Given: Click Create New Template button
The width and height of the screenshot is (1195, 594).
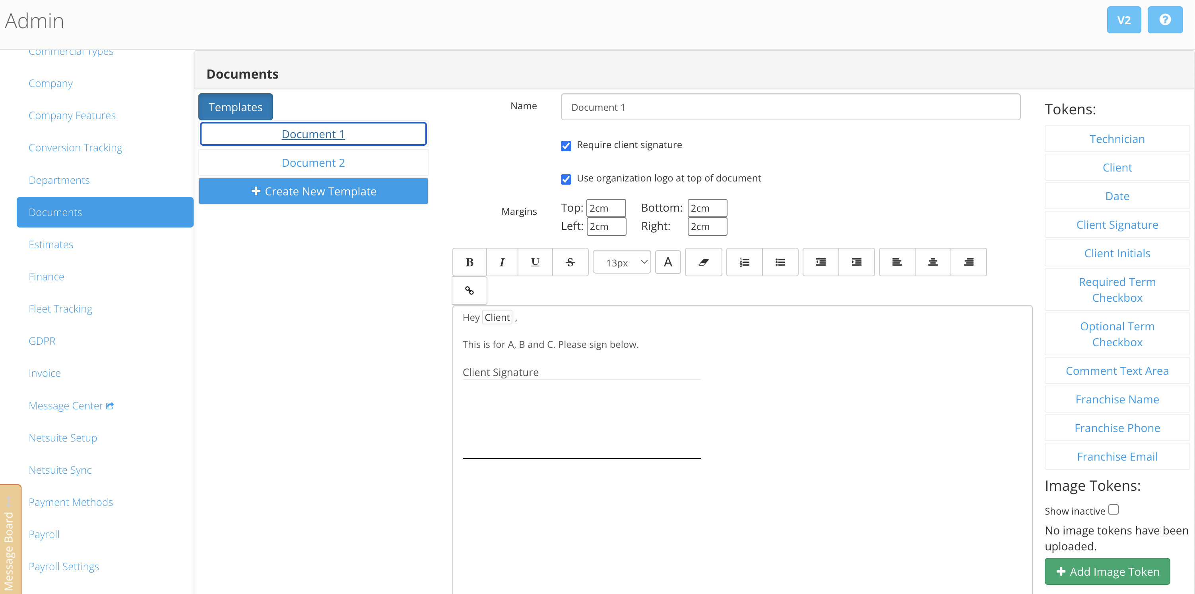Looking at the screenshot, I should pos(313,191).
